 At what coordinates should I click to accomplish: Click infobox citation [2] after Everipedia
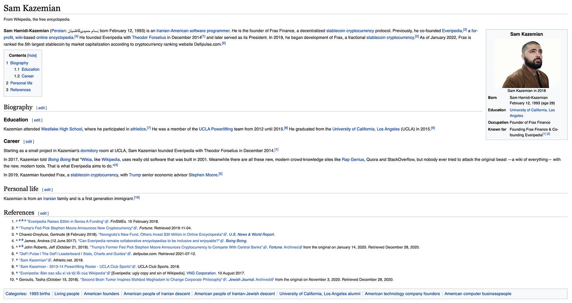click(548, 134)
